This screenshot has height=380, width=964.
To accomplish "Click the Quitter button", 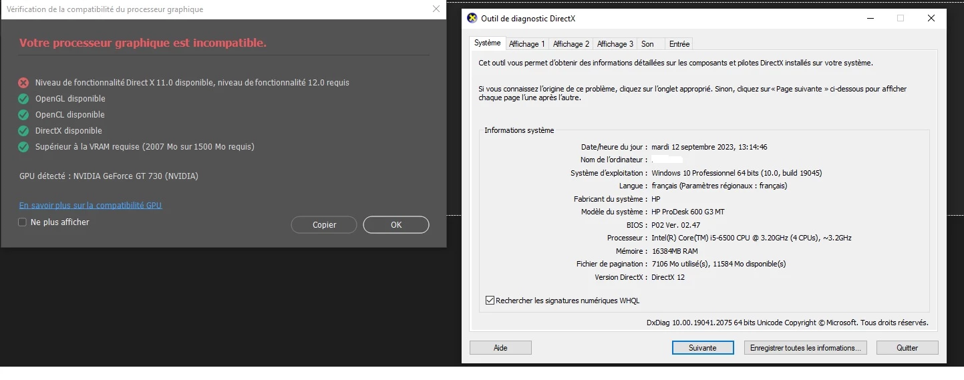I will (x=907, y=348).
